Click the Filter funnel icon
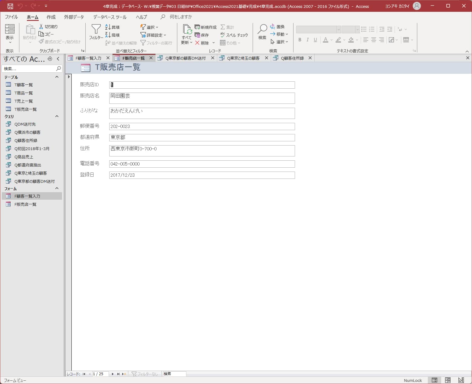472x384 pixels. 96,30
